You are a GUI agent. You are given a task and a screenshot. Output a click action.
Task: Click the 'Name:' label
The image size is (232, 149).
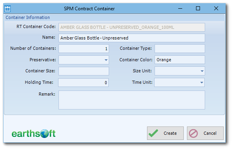click(49, 37)
